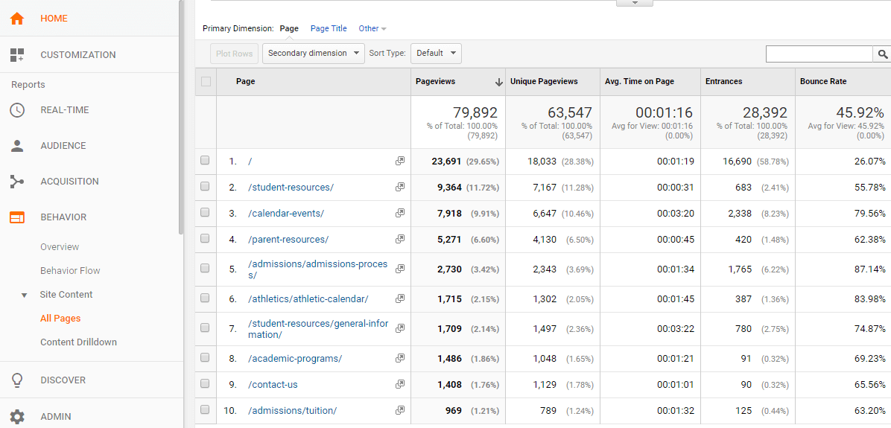Screen dimensions: 891x428
Task: Click the Acquisition branching arrows icon
Action: 17,181
